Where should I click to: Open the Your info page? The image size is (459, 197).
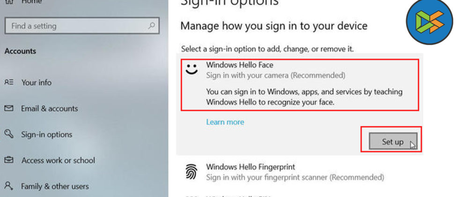36,83
